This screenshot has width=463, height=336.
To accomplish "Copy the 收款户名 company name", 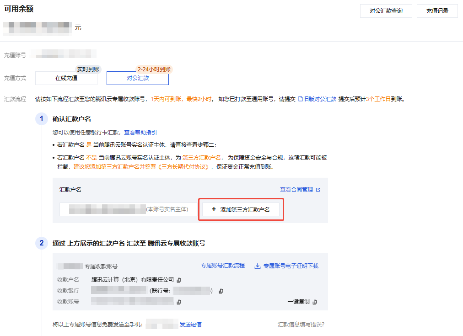I will 179,280.
